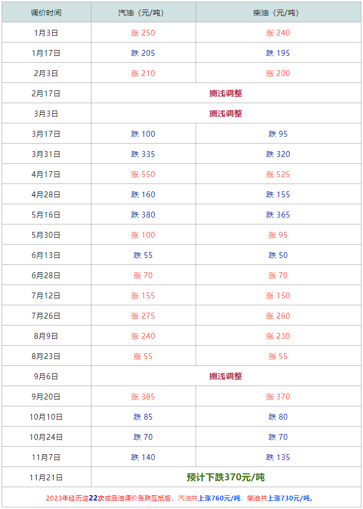
Task: Click gasoline value 涨 385
Action: (x=143, y=397)
